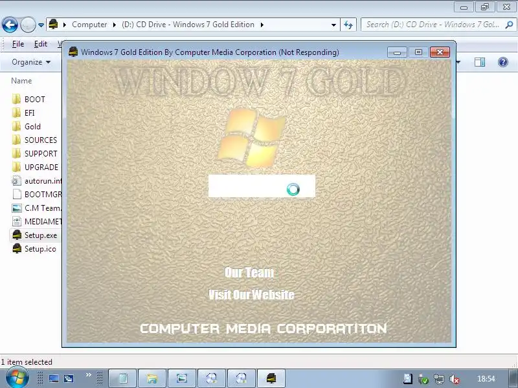
Task: Click the first disc taskbar button
Action: click(x=212, y=378)
